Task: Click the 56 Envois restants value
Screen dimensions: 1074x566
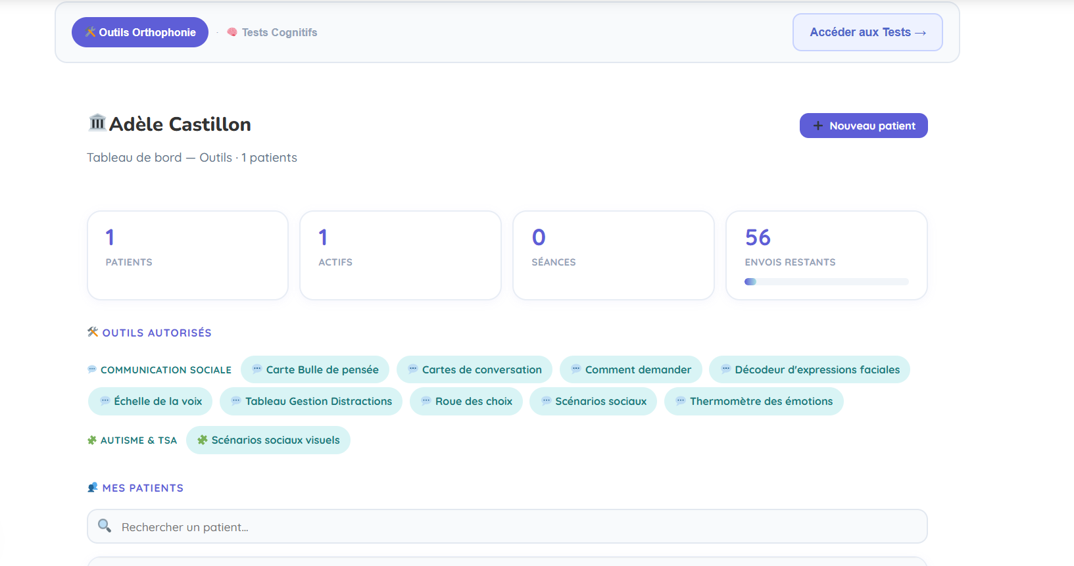Action: (x=758, y=237)
